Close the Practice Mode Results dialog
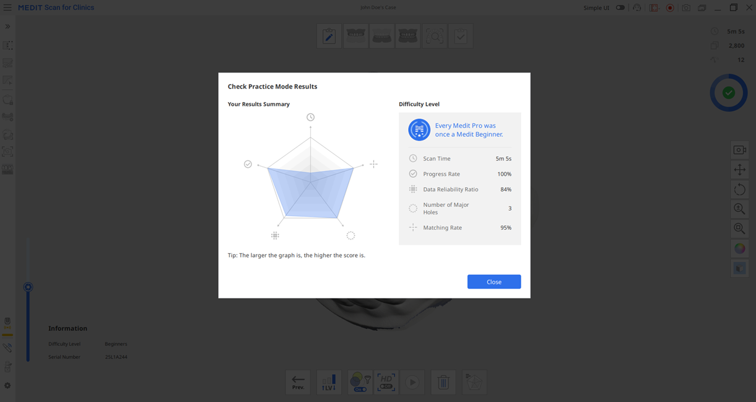 (493, 282)
